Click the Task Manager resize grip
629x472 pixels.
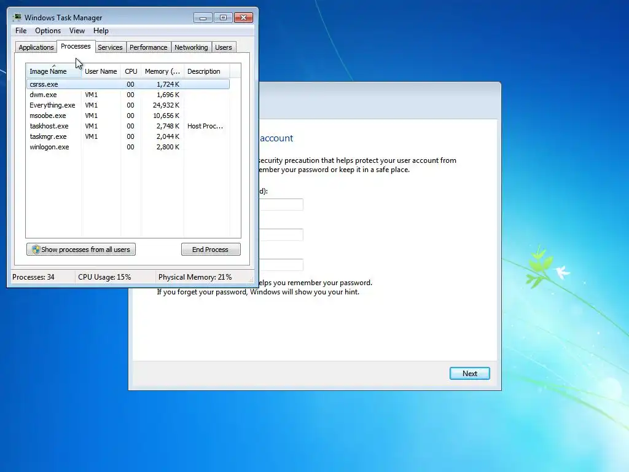pos(251,280)
